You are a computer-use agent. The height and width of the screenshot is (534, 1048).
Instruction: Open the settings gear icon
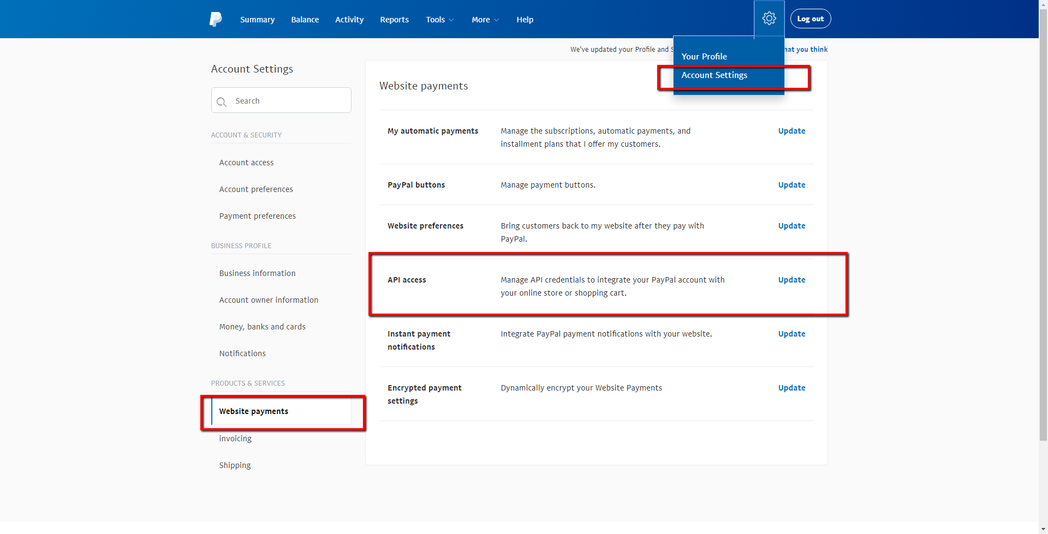[x=769, y=19]
